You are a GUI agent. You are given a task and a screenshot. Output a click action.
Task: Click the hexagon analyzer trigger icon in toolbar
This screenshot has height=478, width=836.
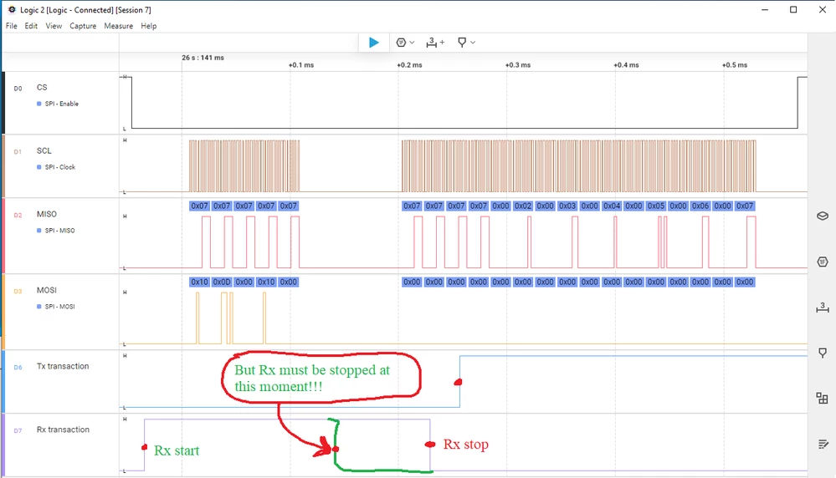tap(401, 43)
